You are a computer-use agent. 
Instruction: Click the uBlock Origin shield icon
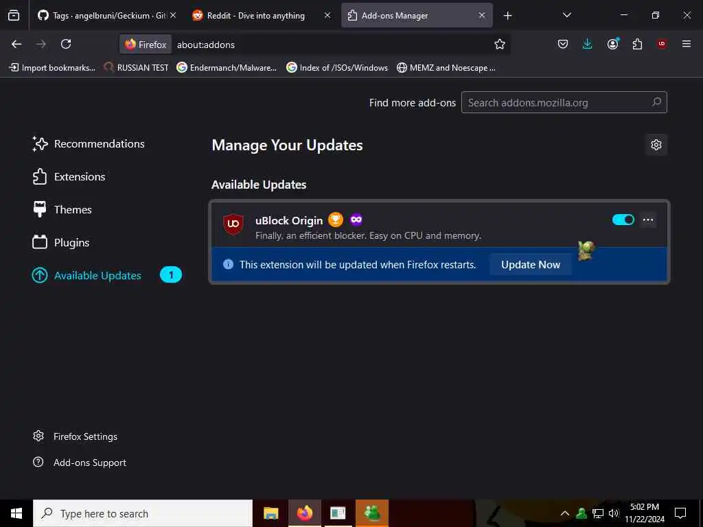233,224
